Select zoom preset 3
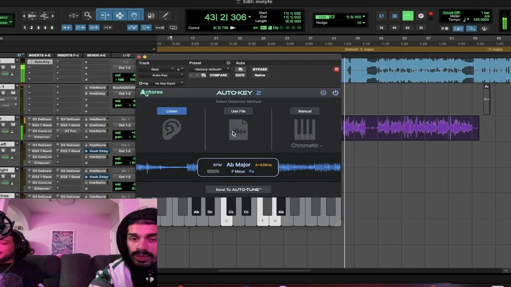This screenshot has height=287, width=511. coord(38,28)
